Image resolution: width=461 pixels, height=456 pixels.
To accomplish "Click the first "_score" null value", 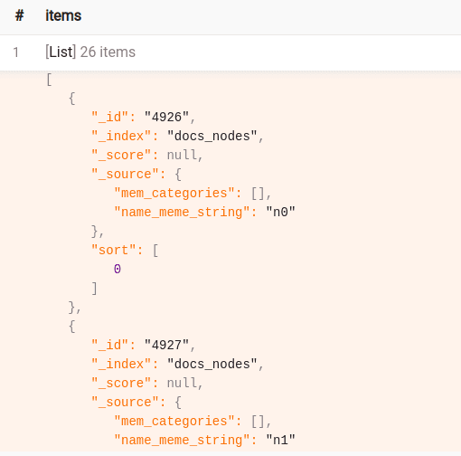I will point(182,155).
